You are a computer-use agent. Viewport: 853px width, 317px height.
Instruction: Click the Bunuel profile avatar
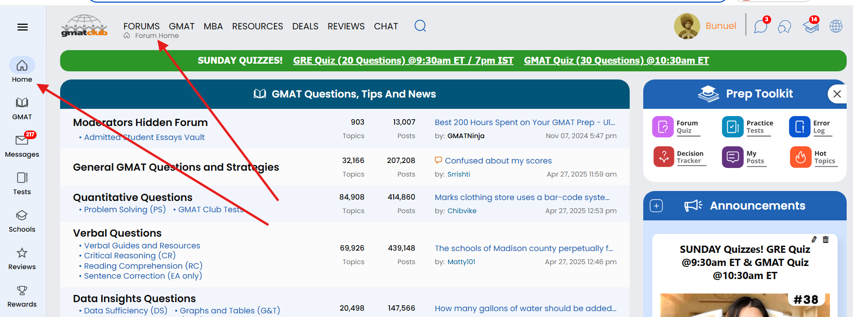click(x=687, y=26)
